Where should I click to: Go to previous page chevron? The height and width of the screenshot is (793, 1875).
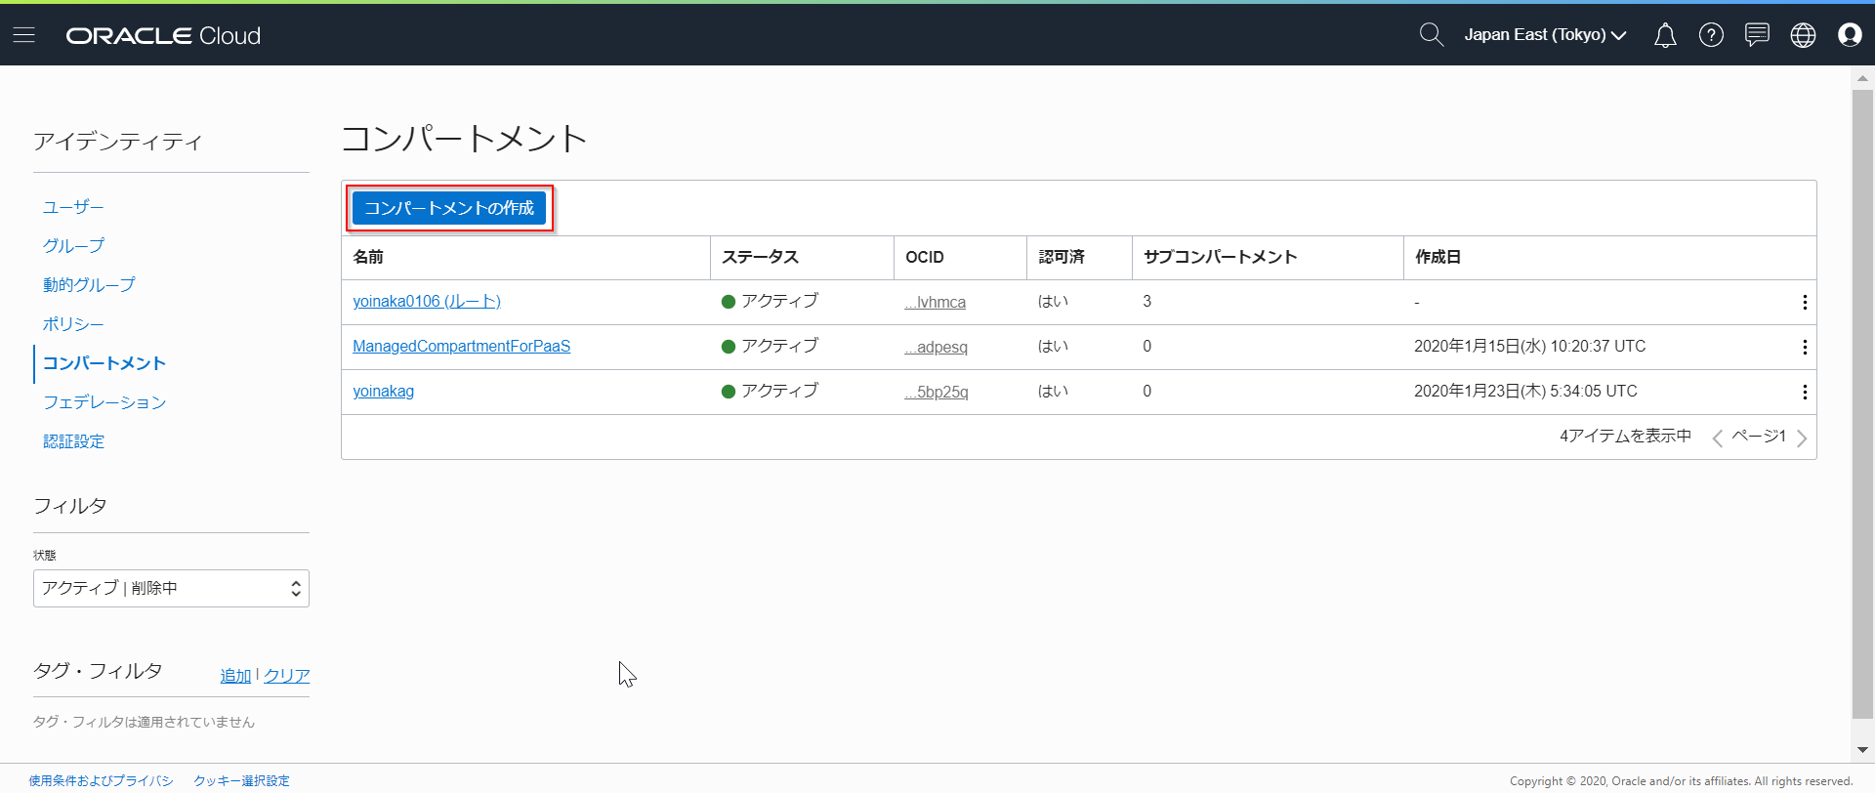[1717, 438]
